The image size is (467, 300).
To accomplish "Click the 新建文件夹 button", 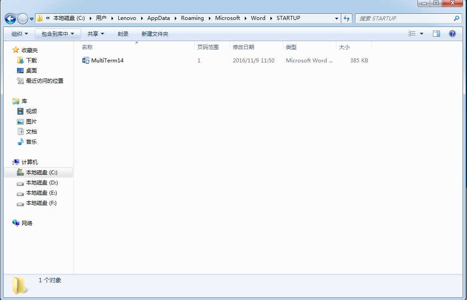I will tap(154, 34).
